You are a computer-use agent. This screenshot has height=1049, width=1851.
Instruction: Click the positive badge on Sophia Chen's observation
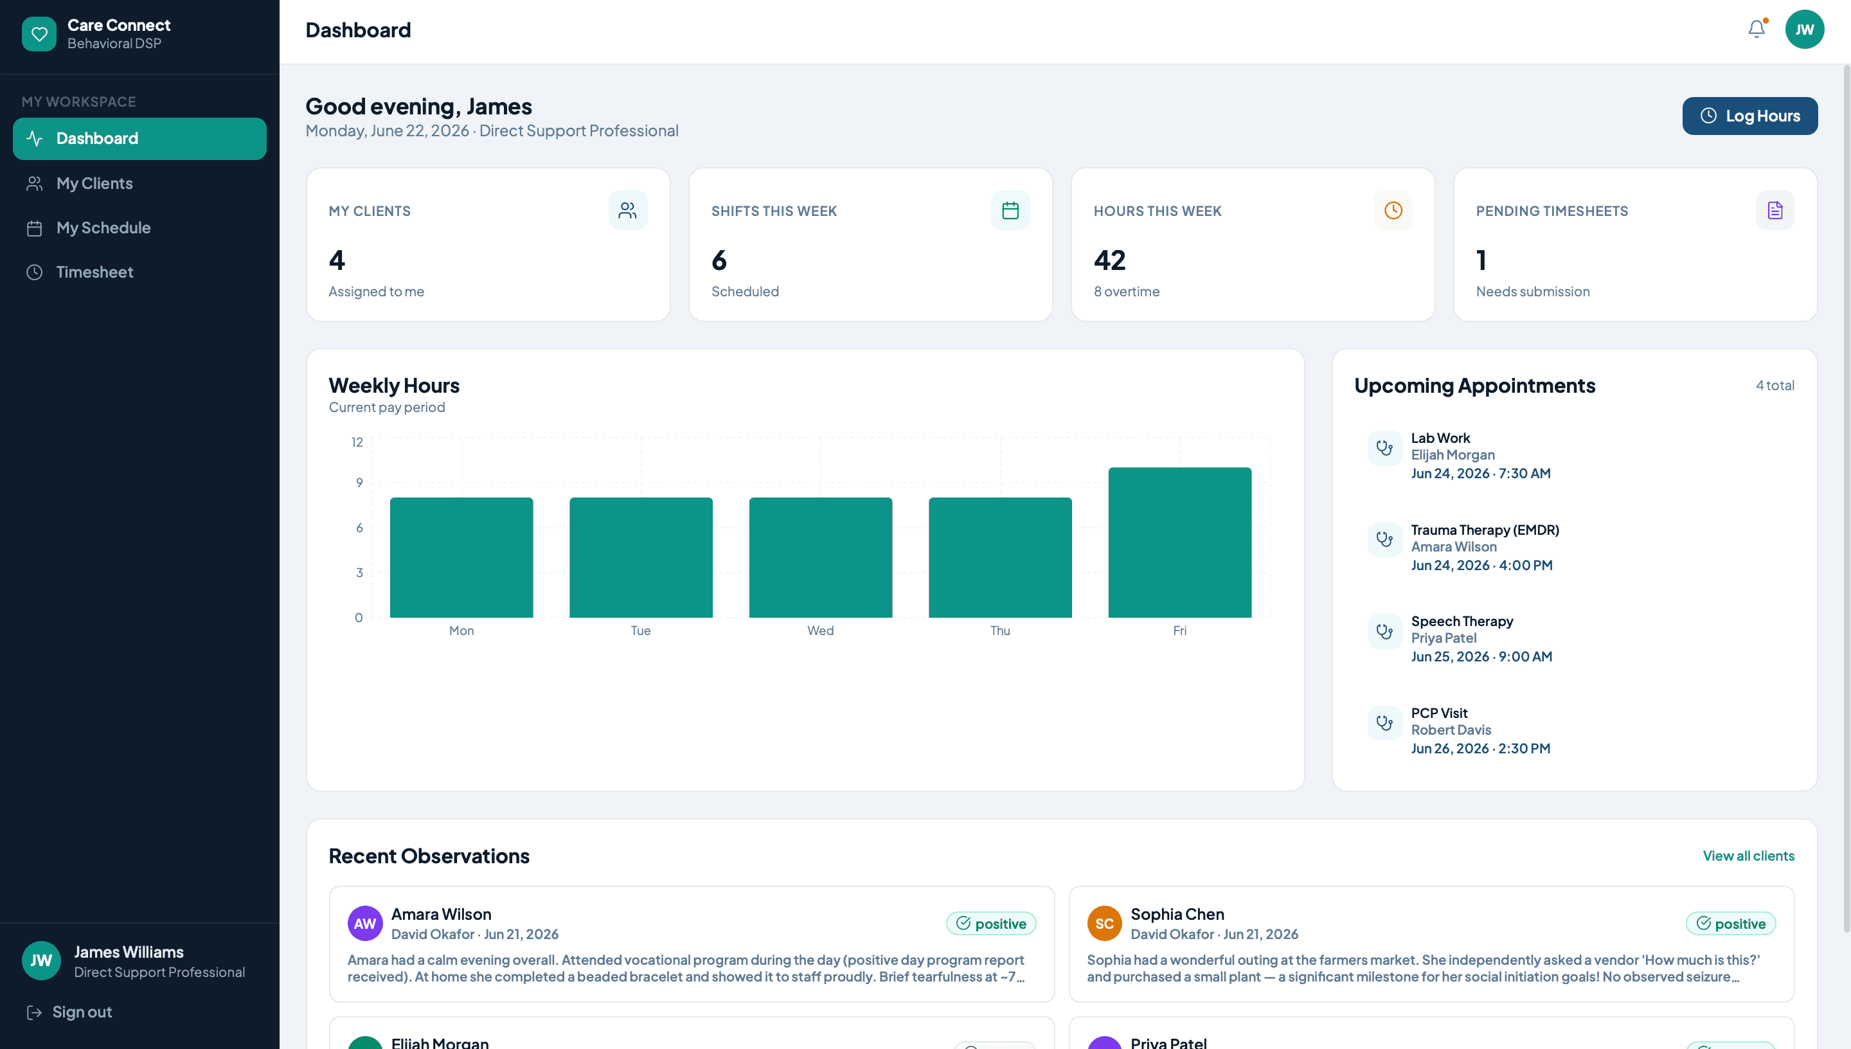1730,923
